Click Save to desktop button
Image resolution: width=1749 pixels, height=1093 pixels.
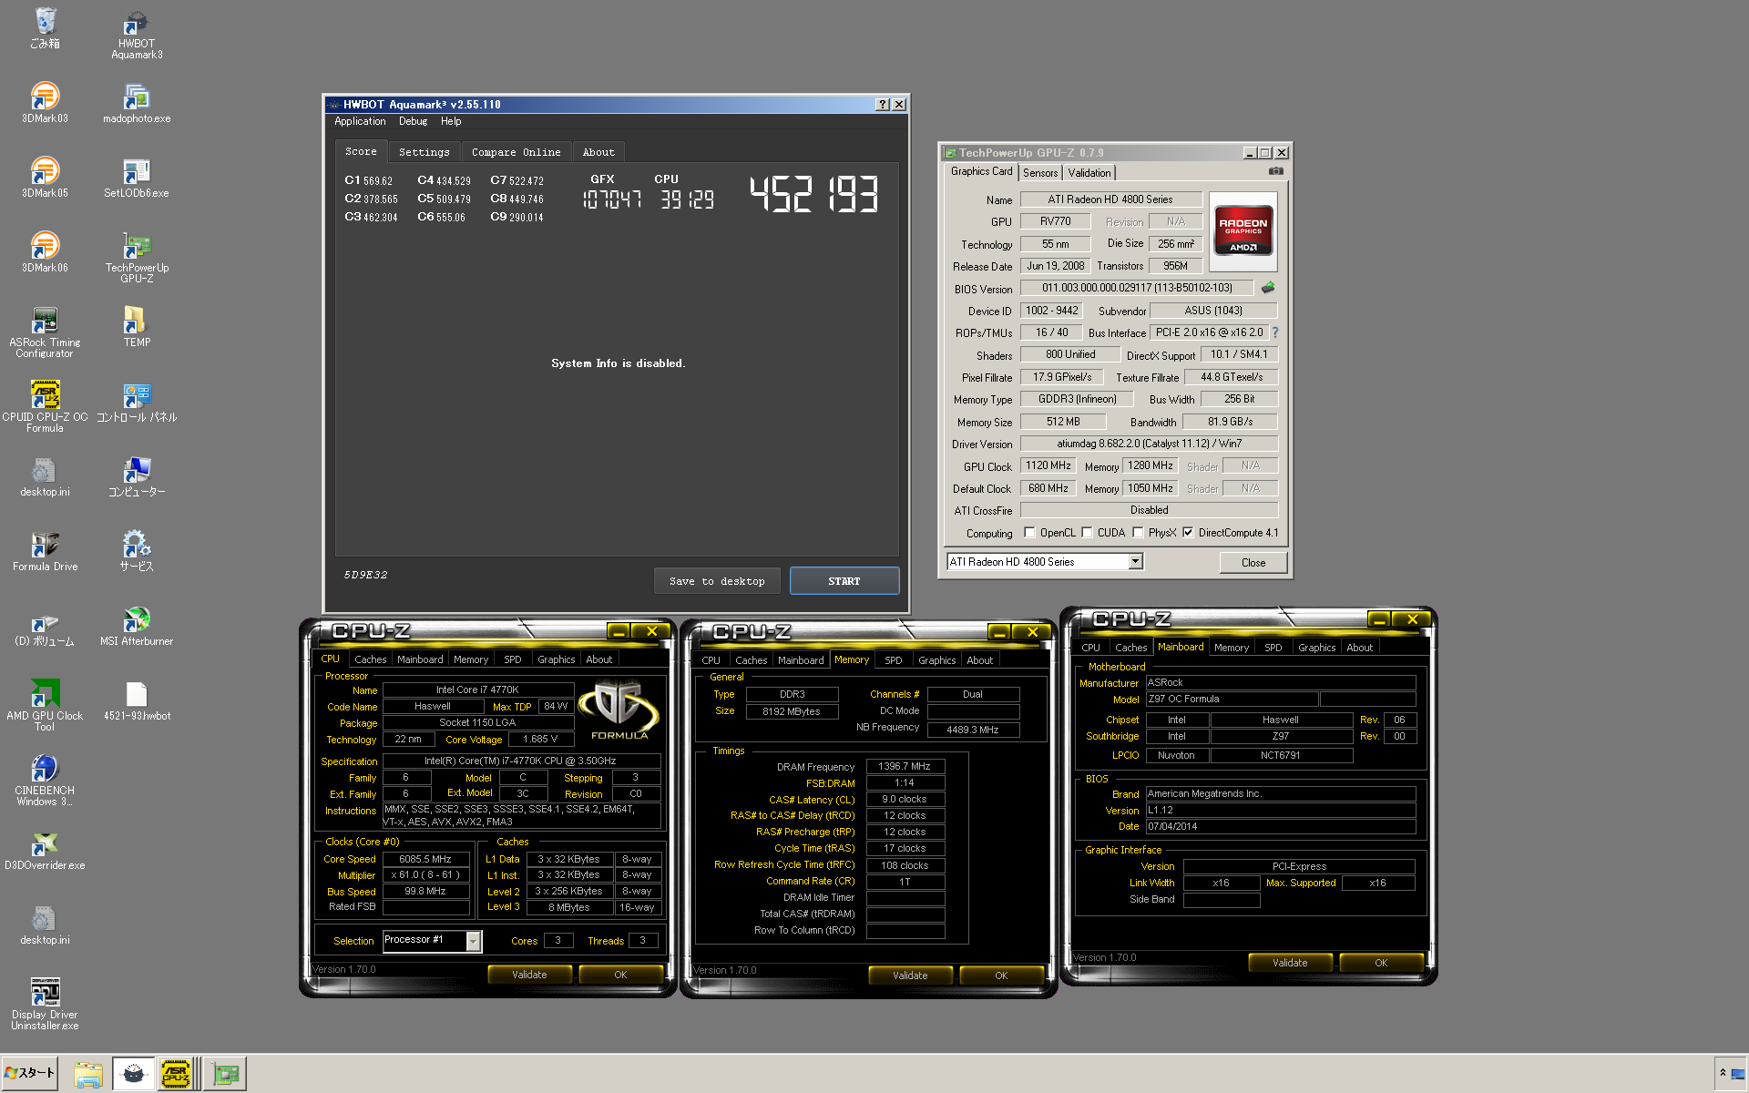[x=717, y=581]
